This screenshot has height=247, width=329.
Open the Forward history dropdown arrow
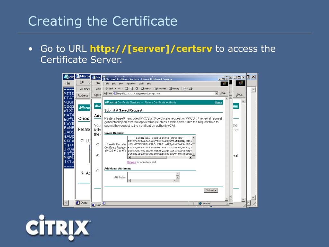(x=123, y=89)
